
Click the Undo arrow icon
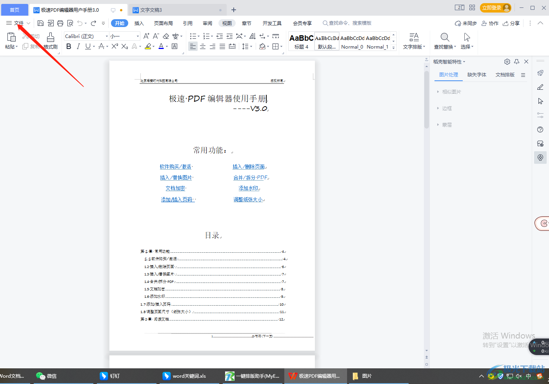(80, 23)
